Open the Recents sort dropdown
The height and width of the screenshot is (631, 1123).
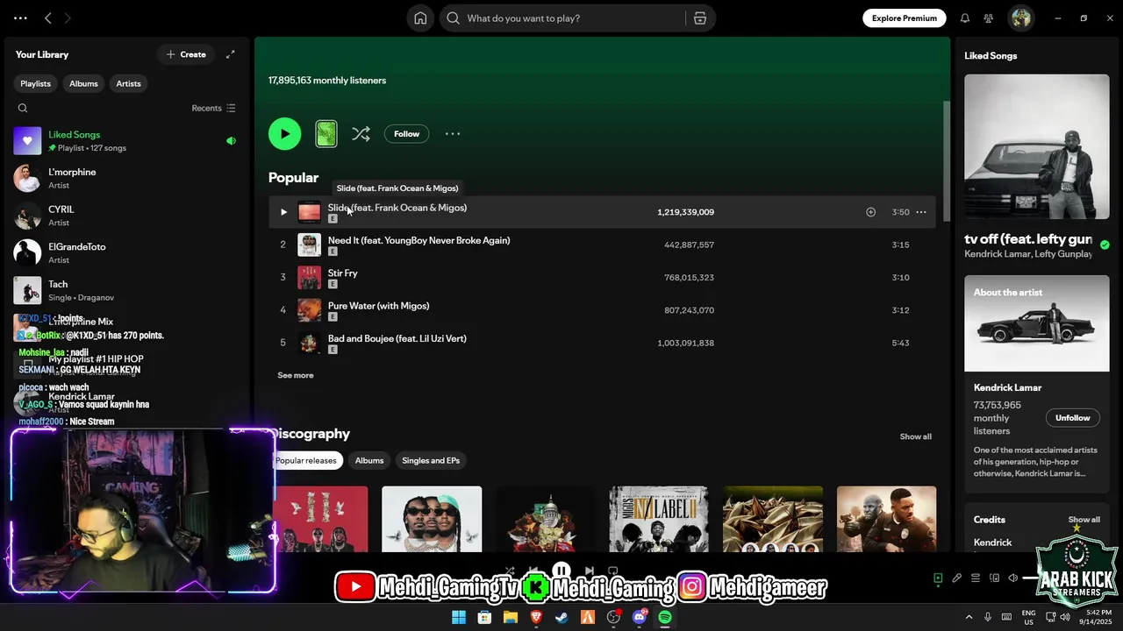click(213, 109)
